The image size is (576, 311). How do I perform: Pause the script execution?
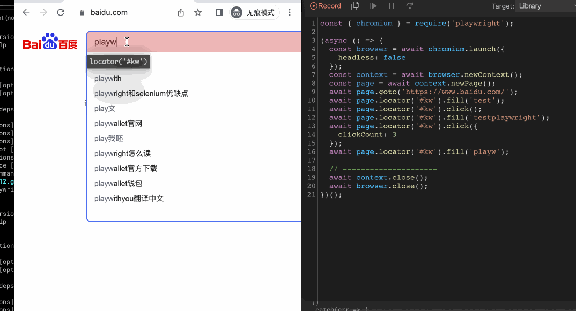(391, 6)
